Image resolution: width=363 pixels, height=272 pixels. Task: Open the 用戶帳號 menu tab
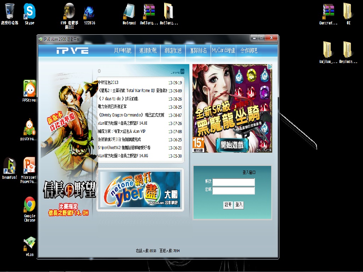pyautogui.click(x=123, y=50)
